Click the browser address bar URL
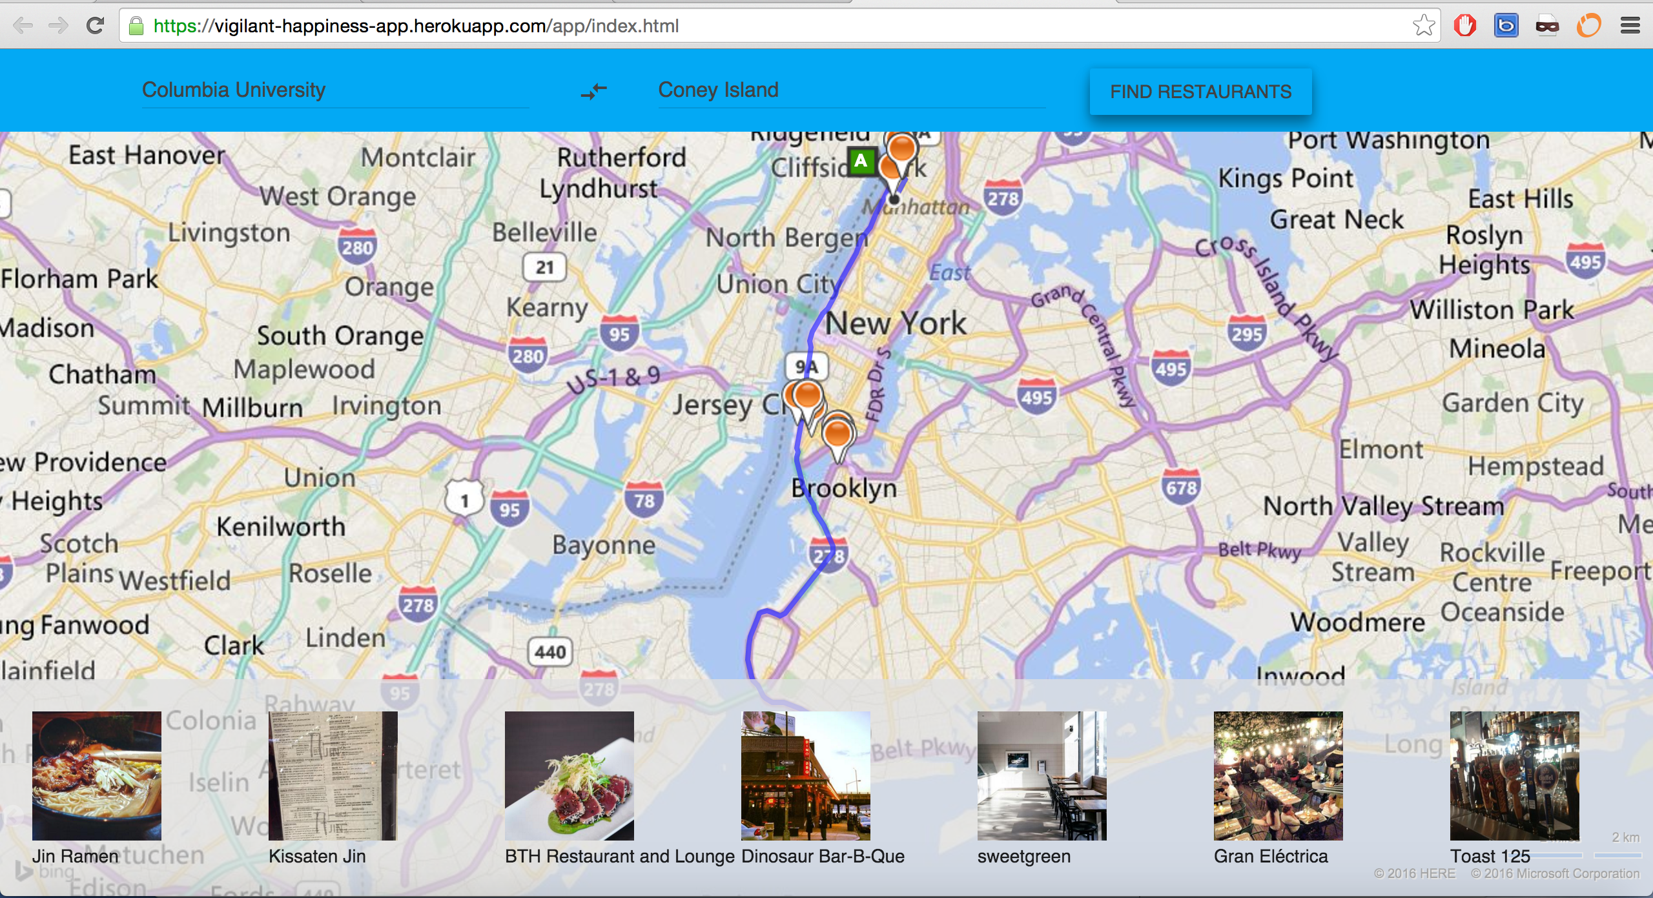 pyautogui.click(x=416, y=26)
